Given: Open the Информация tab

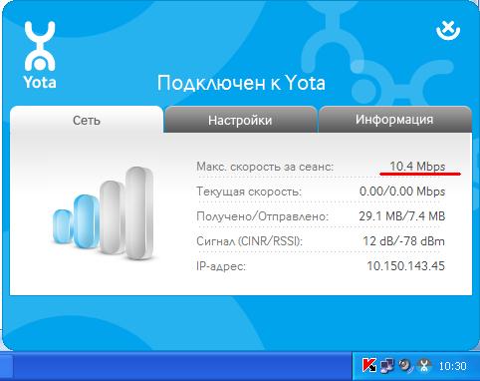Looking at the screenshot, I should (x=394, y=120).
